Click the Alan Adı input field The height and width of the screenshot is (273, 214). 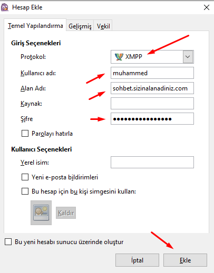click(152, 88)
